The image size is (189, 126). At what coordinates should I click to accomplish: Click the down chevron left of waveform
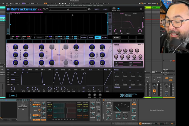click(8, 33)
